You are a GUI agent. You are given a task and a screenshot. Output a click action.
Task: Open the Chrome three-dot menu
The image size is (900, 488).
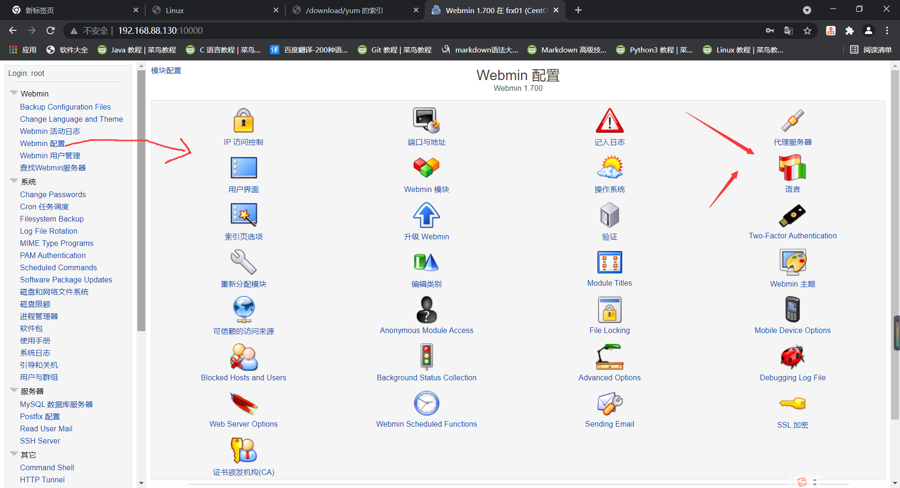click(887, 30)
